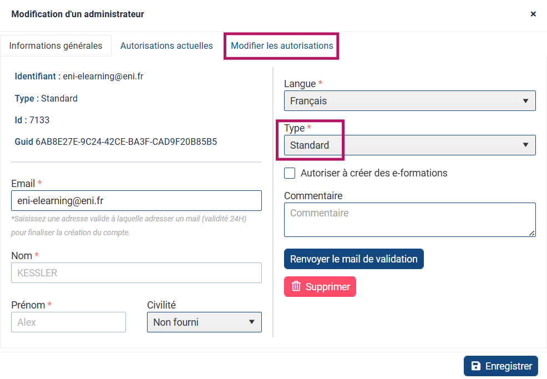Open the Civilité dropdown showing Non fourni
This screenshot has height=379, width=547.
pos(204,322)
